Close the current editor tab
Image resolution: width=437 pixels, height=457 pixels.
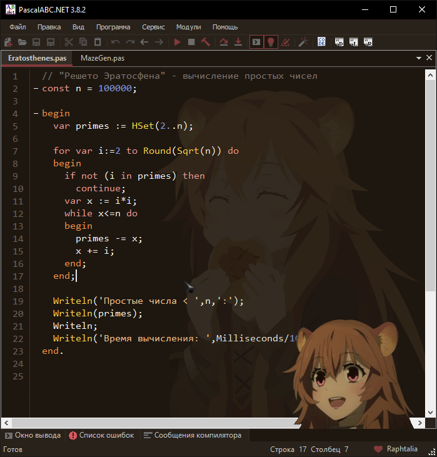click(429, 58)
